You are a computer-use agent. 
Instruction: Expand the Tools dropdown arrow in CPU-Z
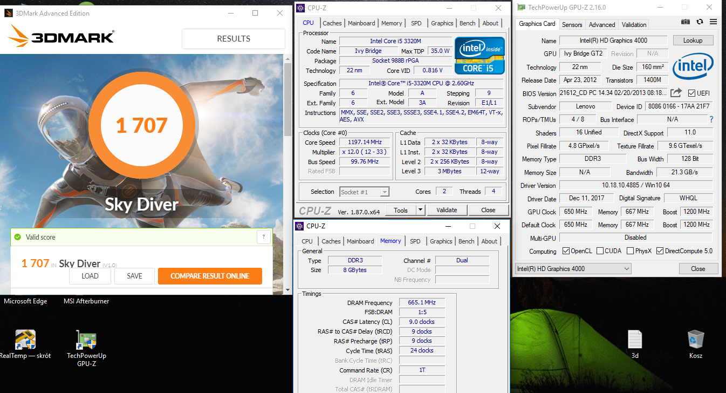(421, 210)
